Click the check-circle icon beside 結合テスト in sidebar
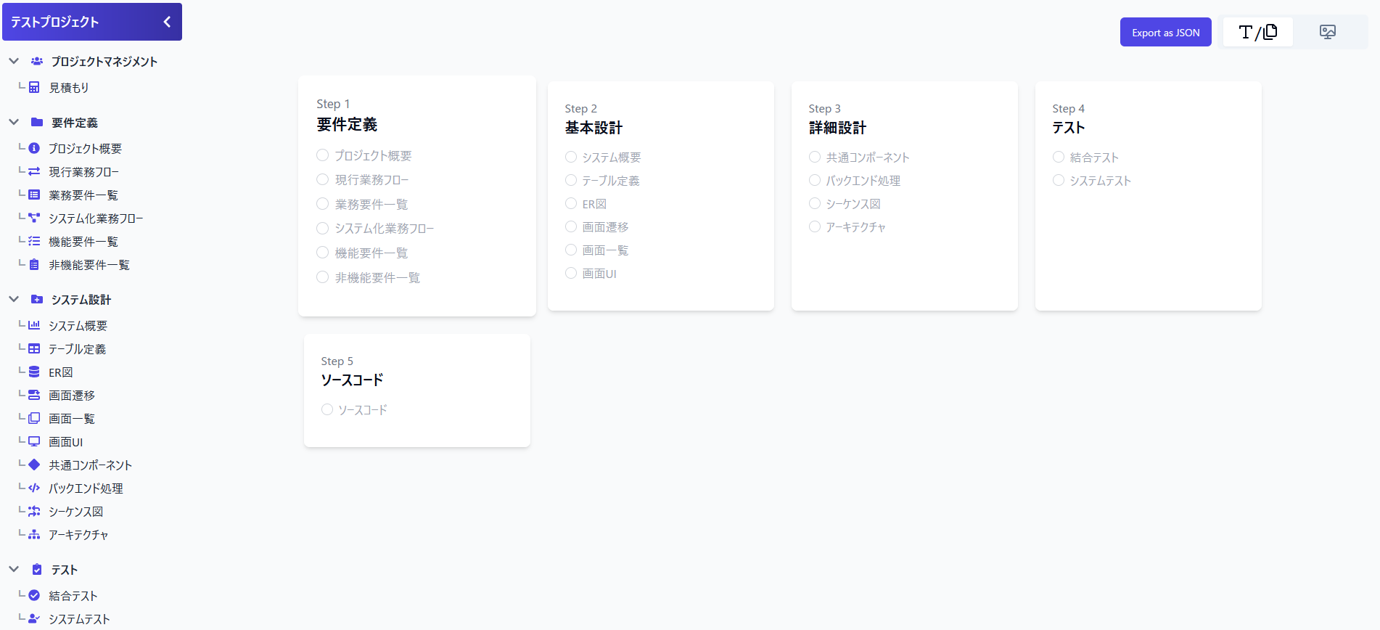 34,595
